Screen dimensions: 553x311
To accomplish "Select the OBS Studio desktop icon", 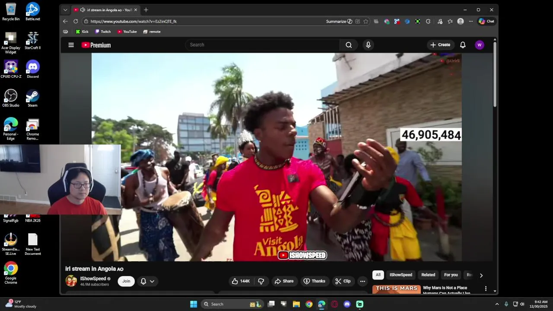I will tap(11, 98).
